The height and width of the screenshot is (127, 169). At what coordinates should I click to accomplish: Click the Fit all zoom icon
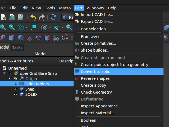(3, 27)
